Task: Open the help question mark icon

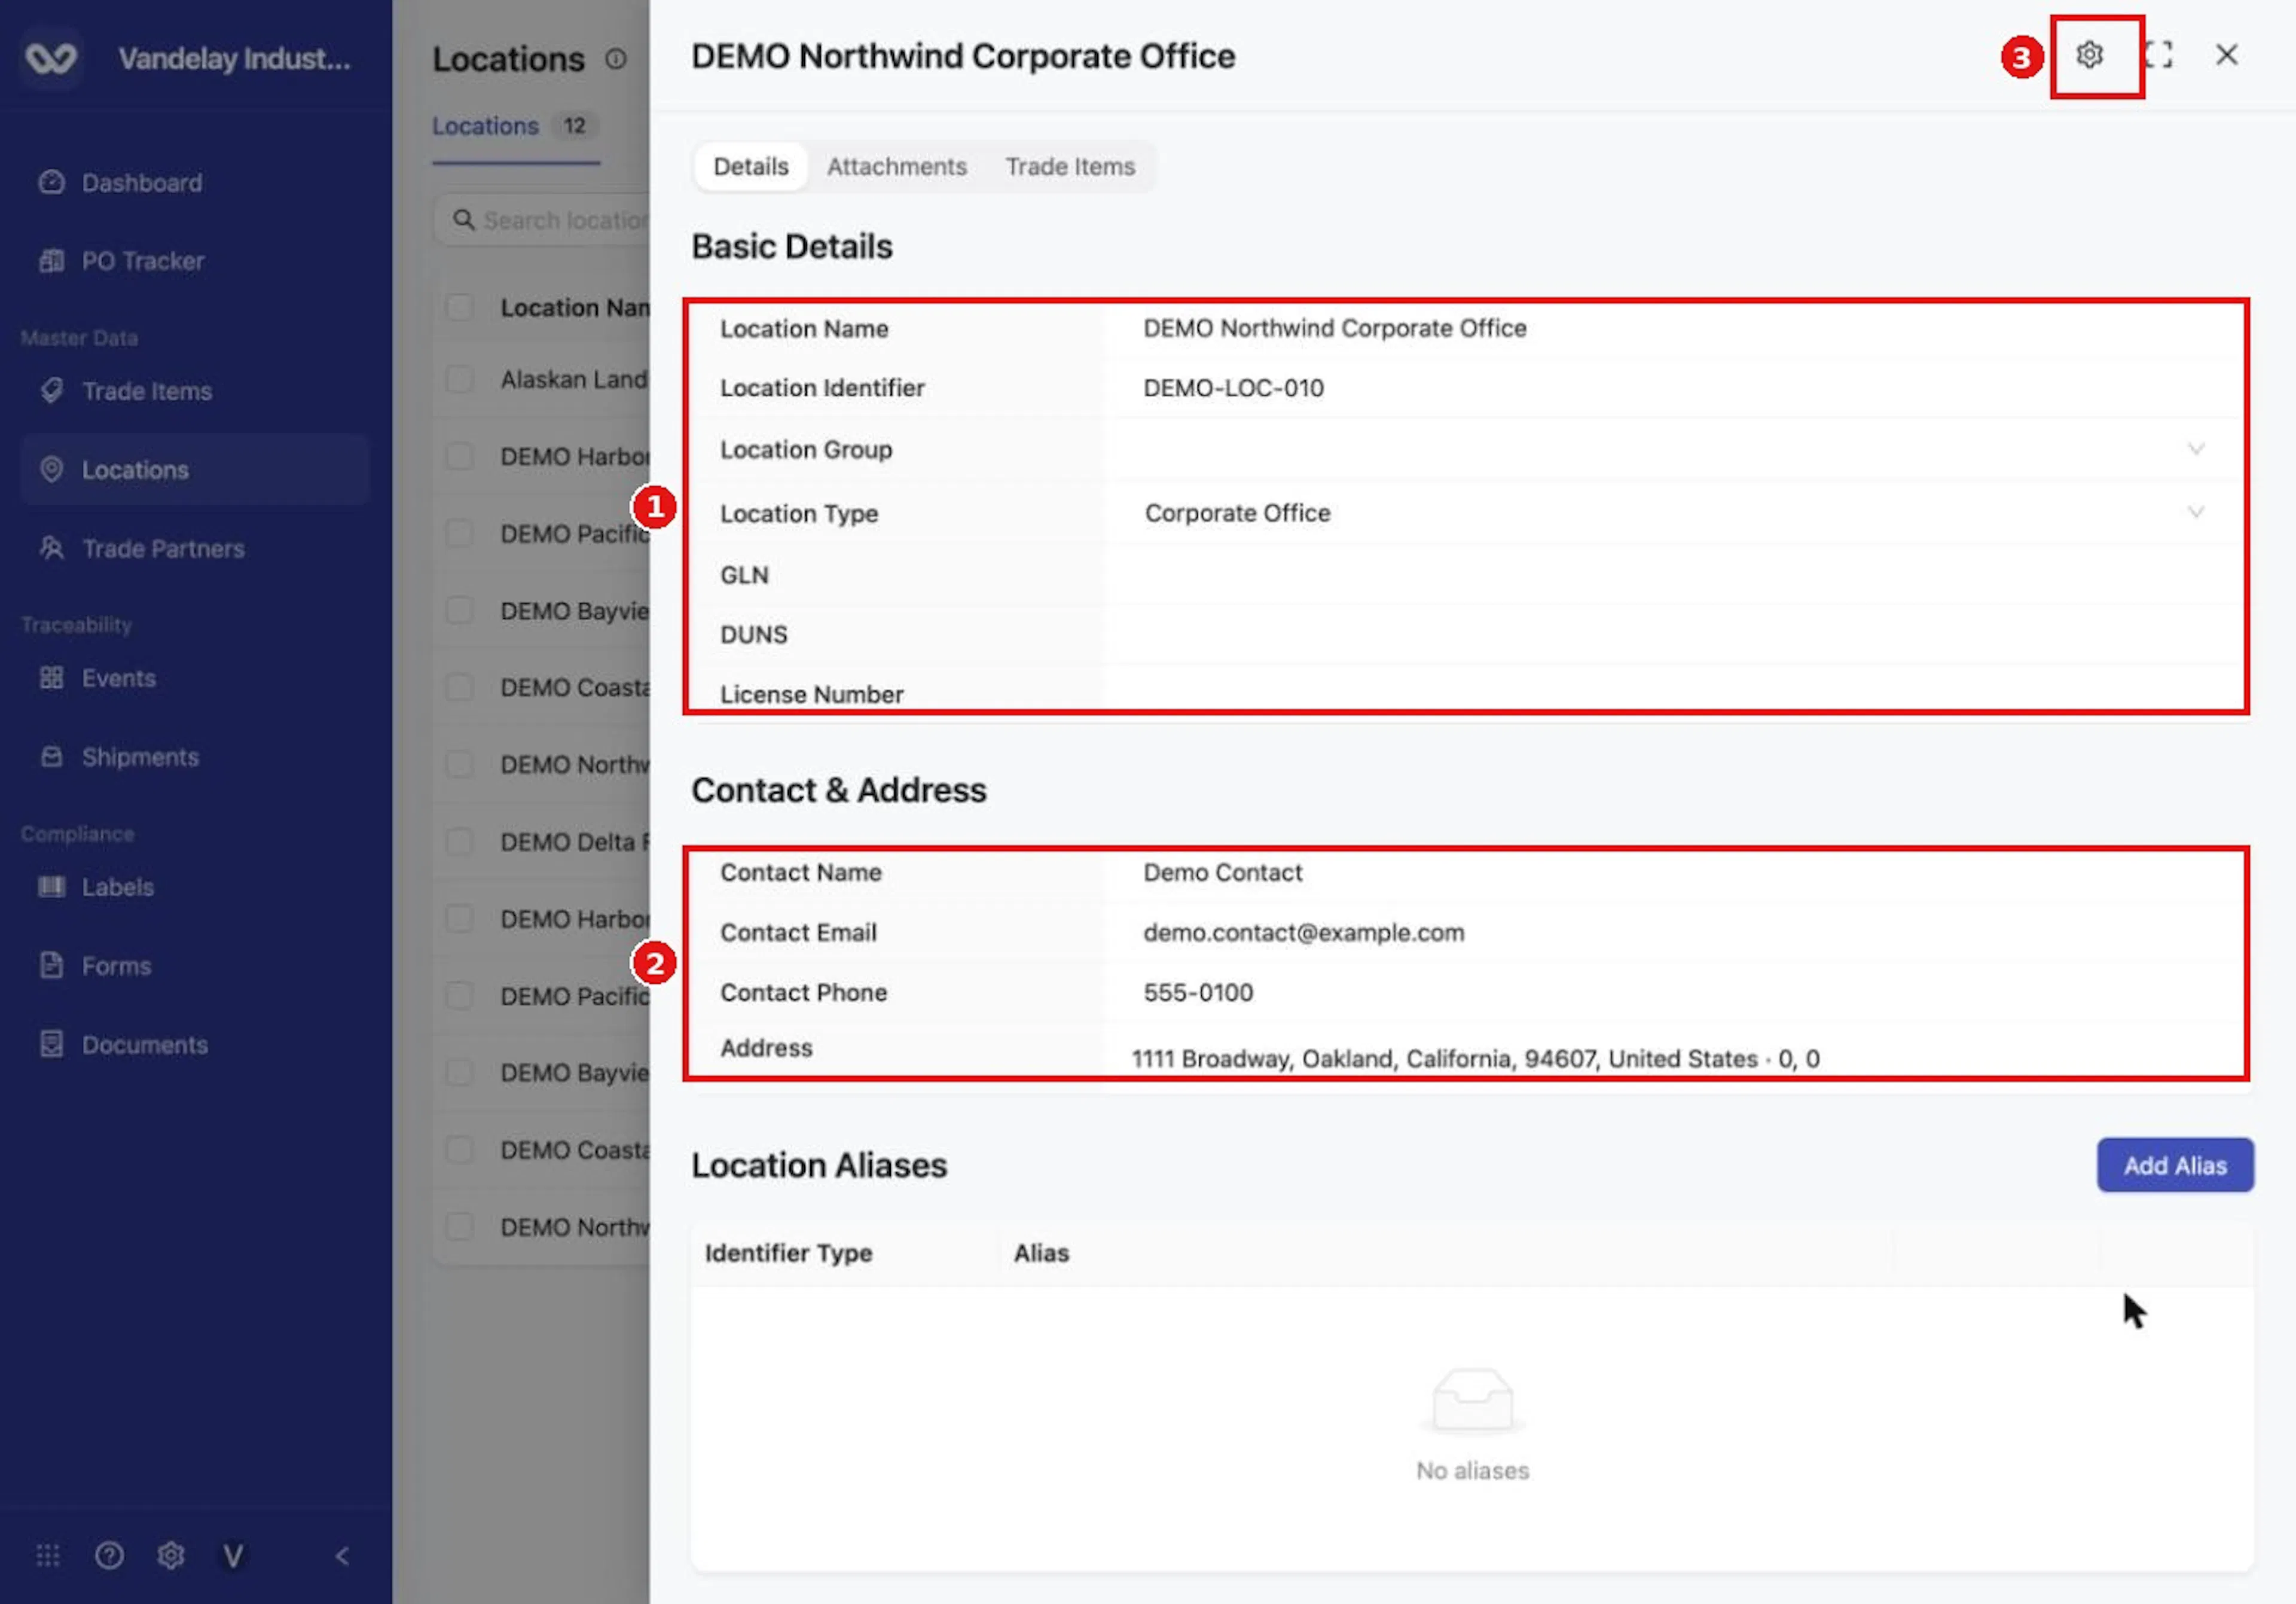Action: click(109, 1556)
